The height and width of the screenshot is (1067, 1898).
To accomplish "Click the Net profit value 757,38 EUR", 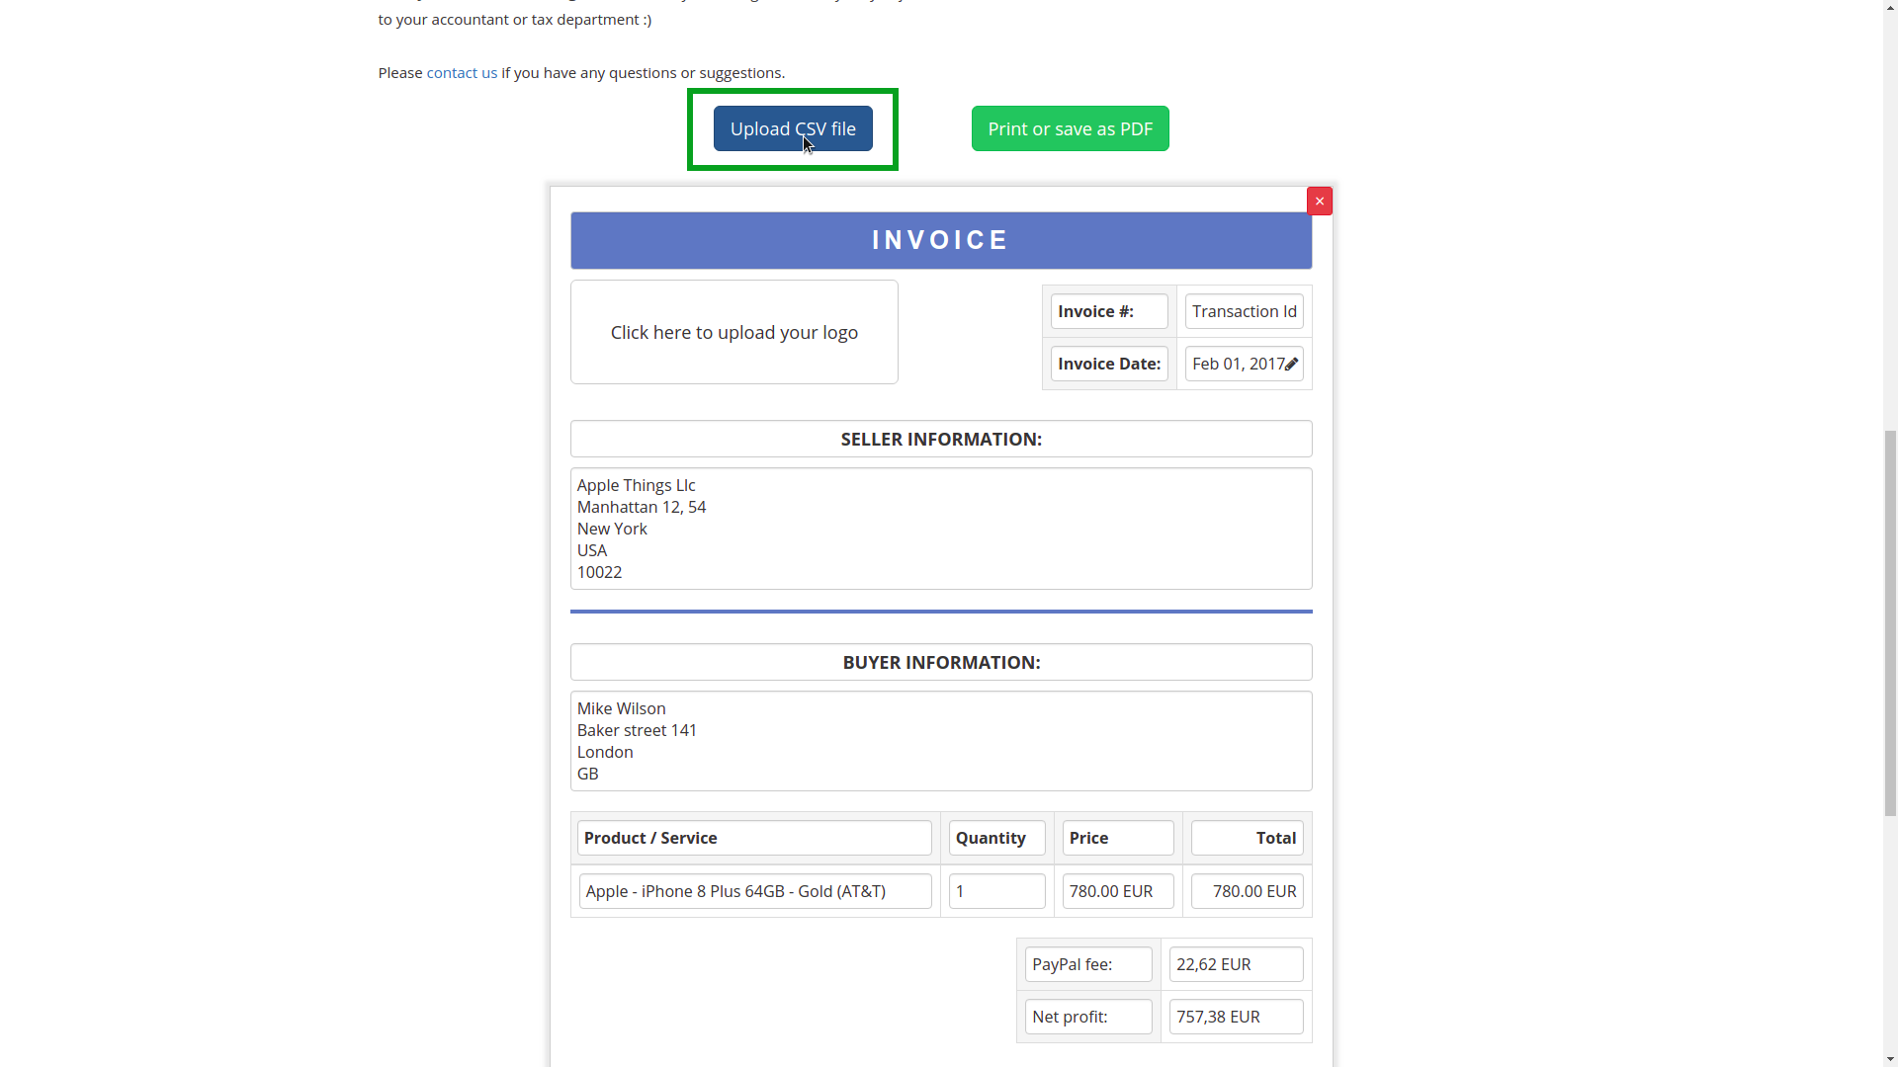I will 1235,1017.
